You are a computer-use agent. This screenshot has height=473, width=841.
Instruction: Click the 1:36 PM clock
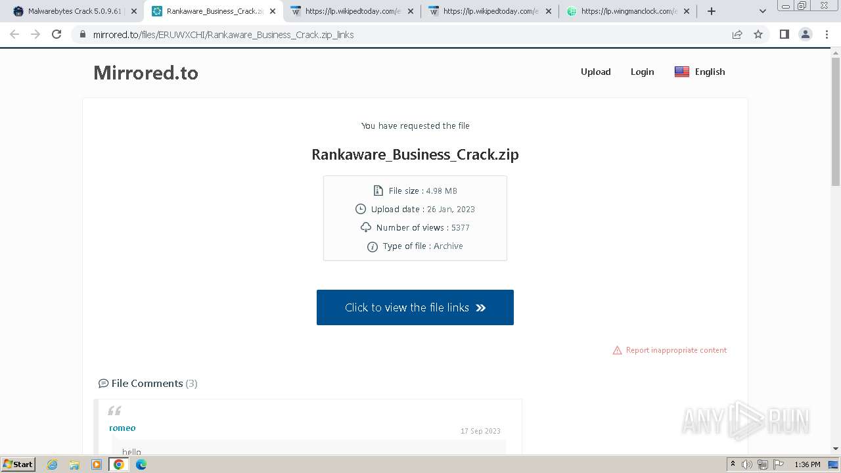coord(807,464)
